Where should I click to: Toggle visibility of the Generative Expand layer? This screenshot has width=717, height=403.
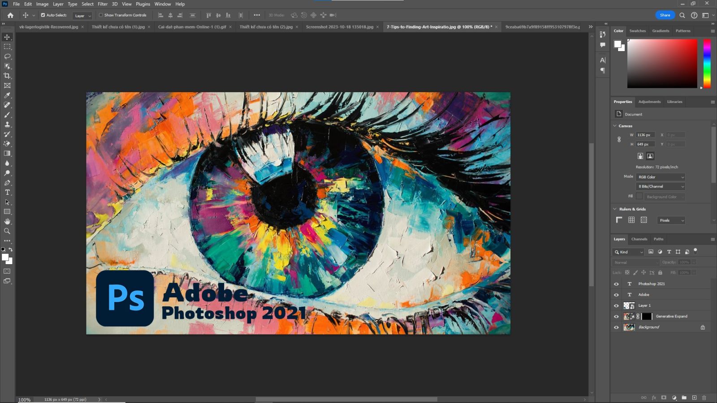tap(616, 316)
